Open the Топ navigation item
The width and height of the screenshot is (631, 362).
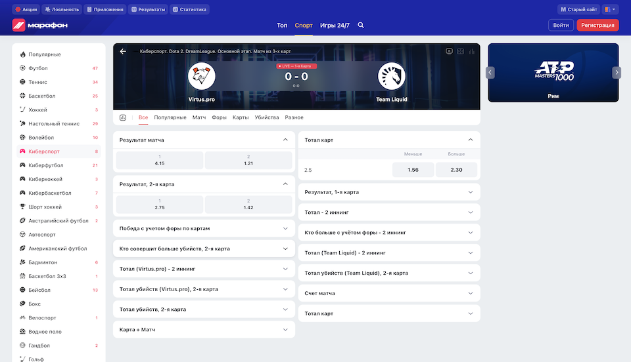pyautogui.click(x=282, y=26)
